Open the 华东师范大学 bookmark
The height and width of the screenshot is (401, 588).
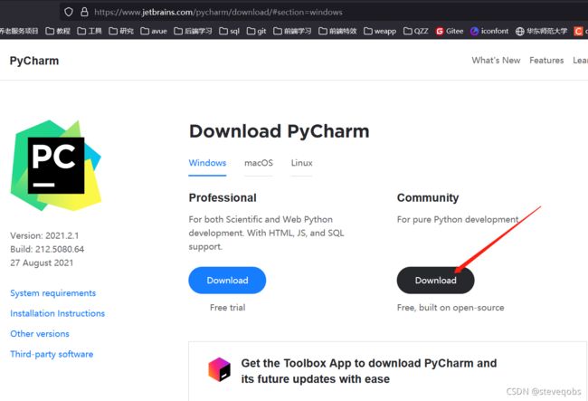tap(541, 31)
